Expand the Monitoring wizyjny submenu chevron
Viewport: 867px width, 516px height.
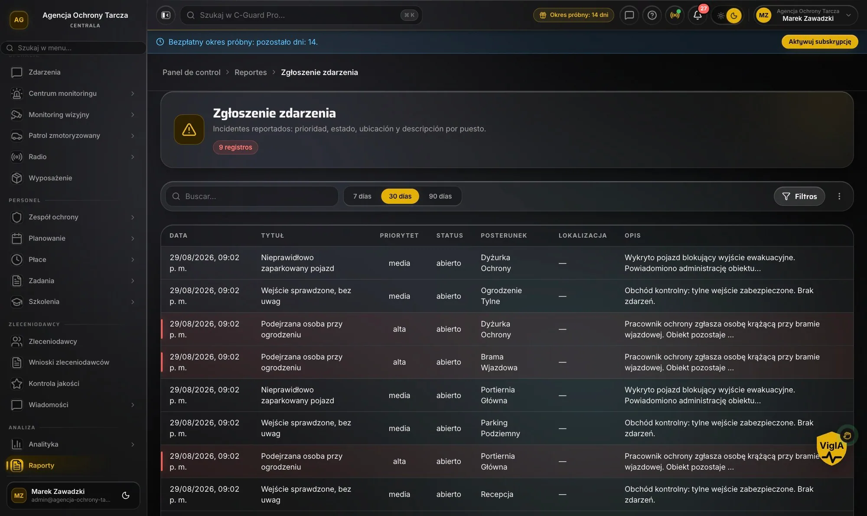point(133,115)
